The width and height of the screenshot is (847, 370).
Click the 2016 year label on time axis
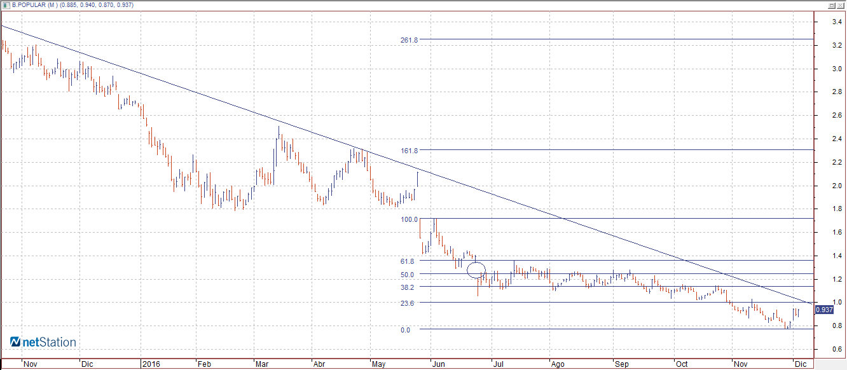[x=151, y=364]
